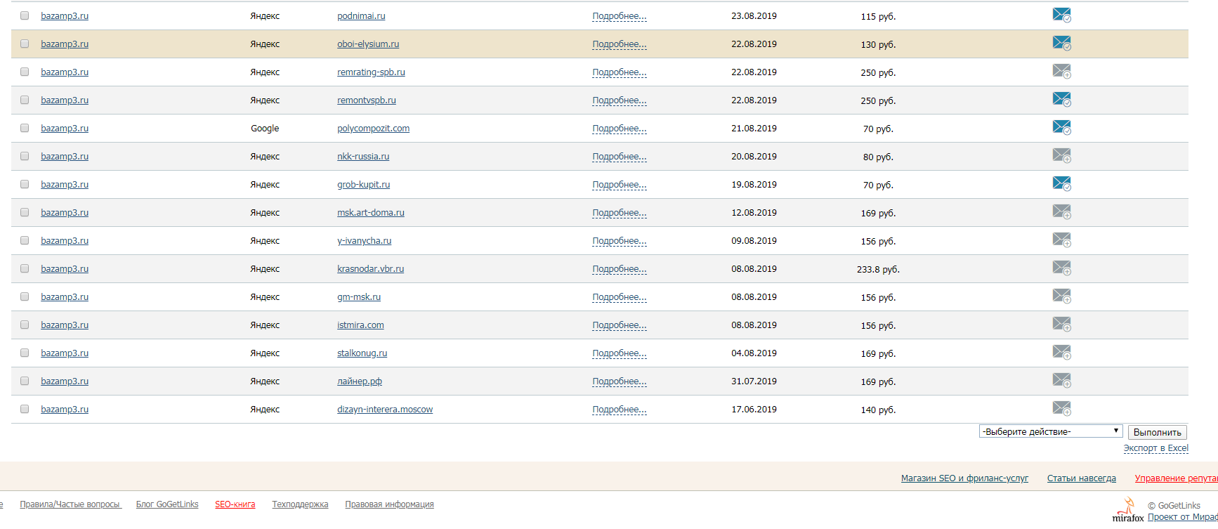Expand Подробнее details for лайнер.рф
This screenshot has height=529, width=1218.
click(619, 381)
